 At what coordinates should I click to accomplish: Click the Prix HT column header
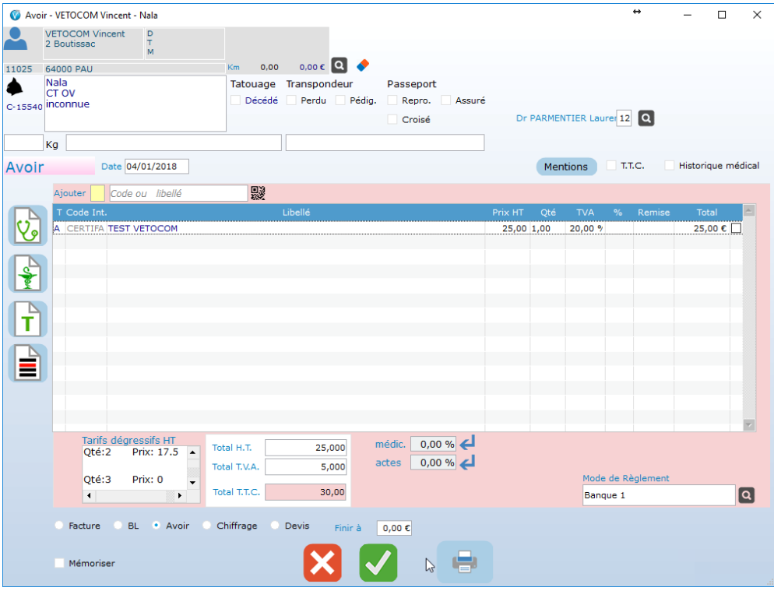pyautogui.click(x=508, y=213)
